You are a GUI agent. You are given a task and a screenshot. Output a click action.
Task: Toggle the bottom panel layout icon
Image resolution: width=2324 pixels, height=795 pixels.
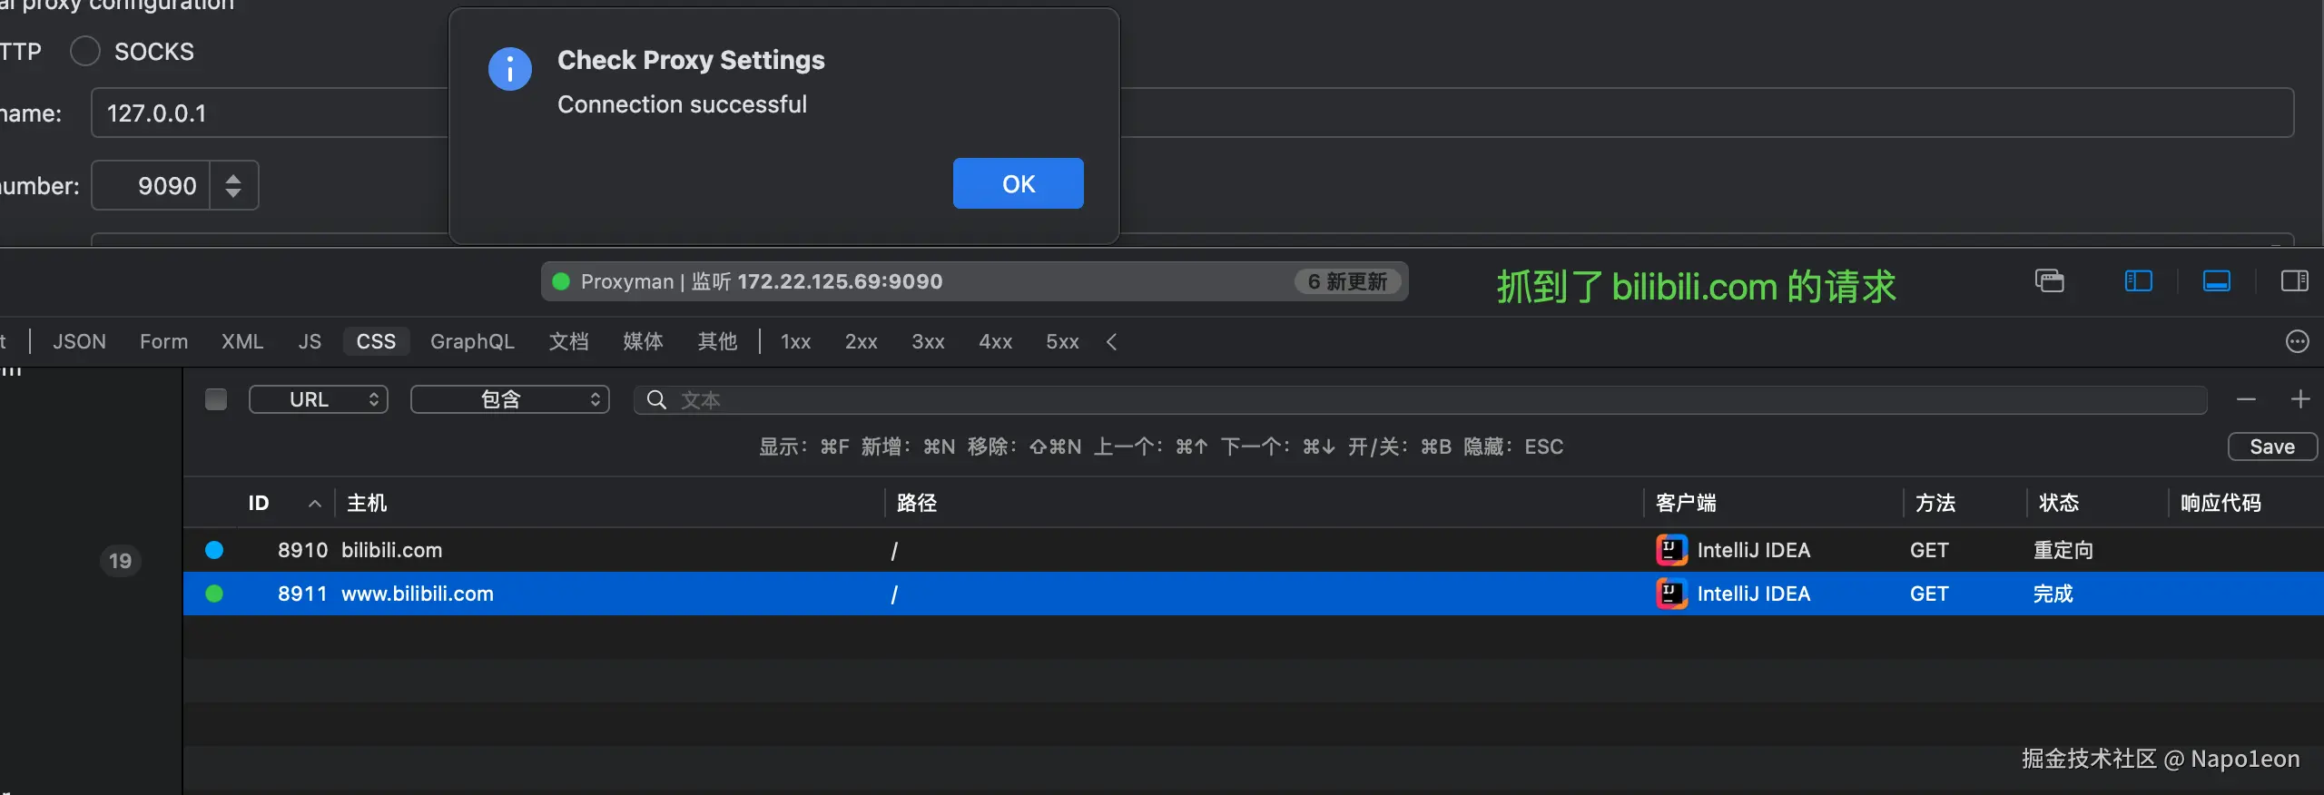pos(2216,281)
